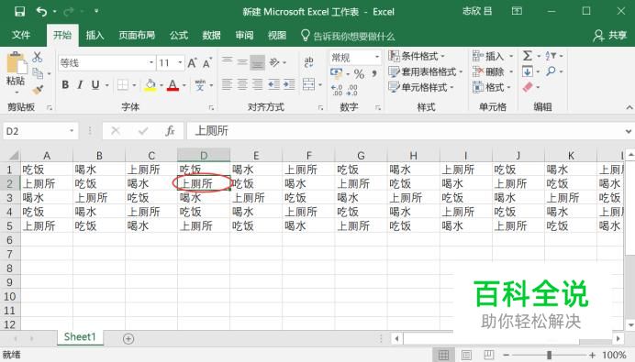Apply cell borders icon
The height and width of the screenshot is (362, 635).
pyautogui.click(x=122, y=84)
